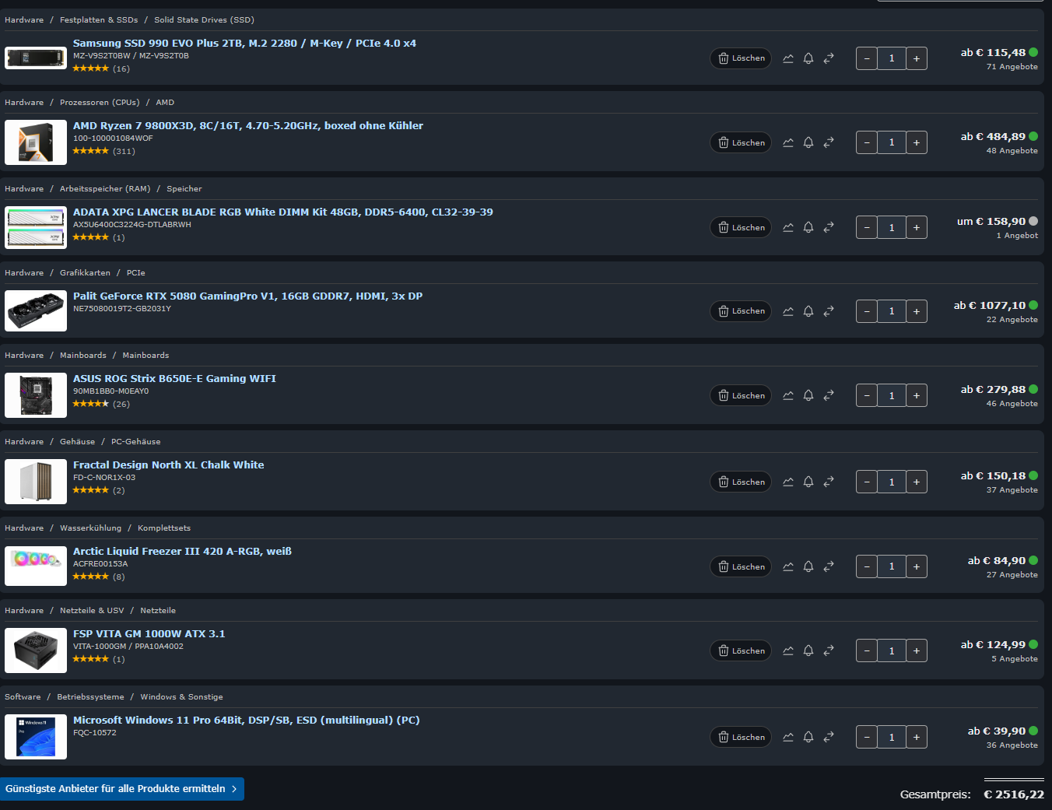Click swap arrows icon for ADATA XPG LANCER RAM
This screenshot has height=810, width=1052.
click(x=829, y=227)
